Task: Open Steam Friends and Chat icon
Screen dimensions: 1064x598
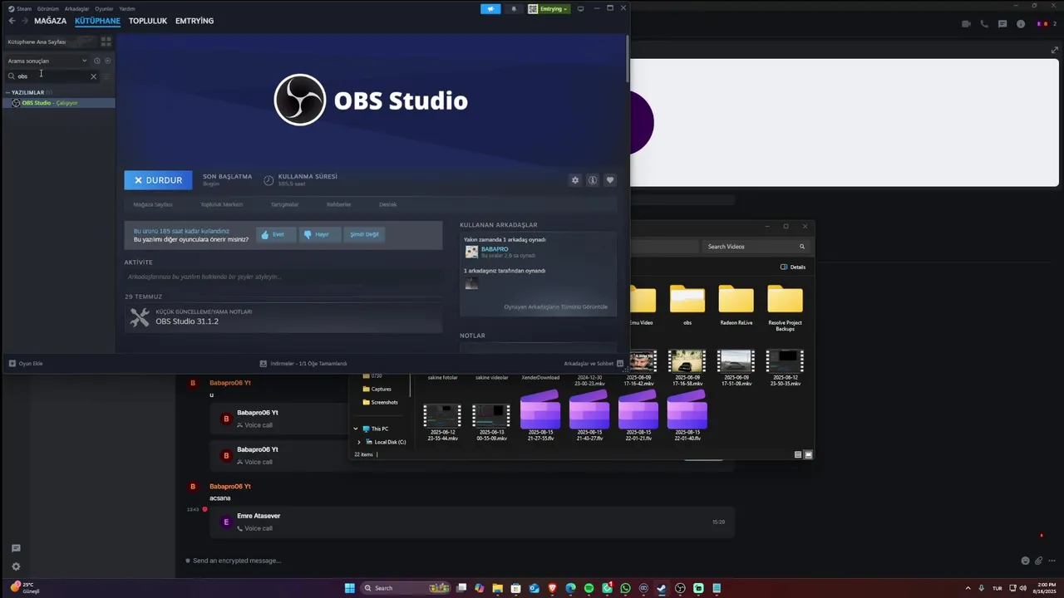Action: click(x=620, y=364)
